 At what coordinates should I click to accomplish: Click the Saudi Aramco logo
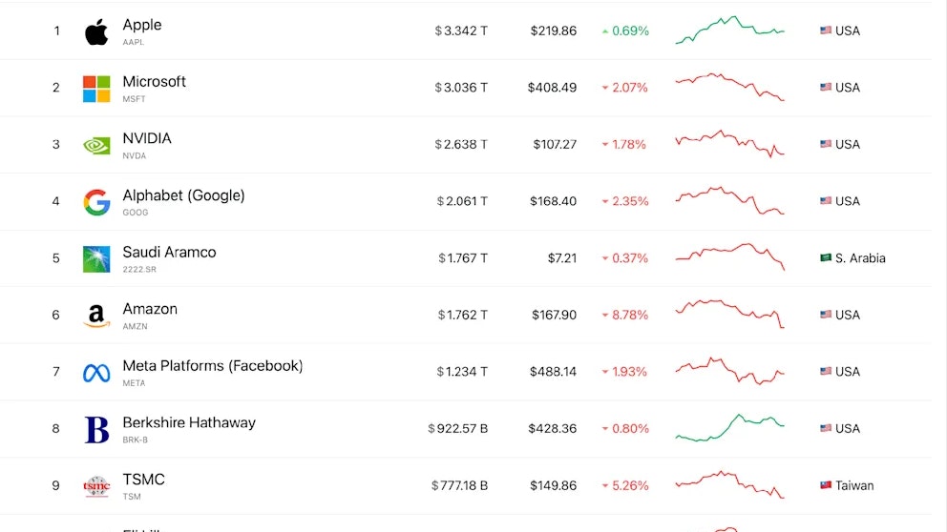(96, 259)
